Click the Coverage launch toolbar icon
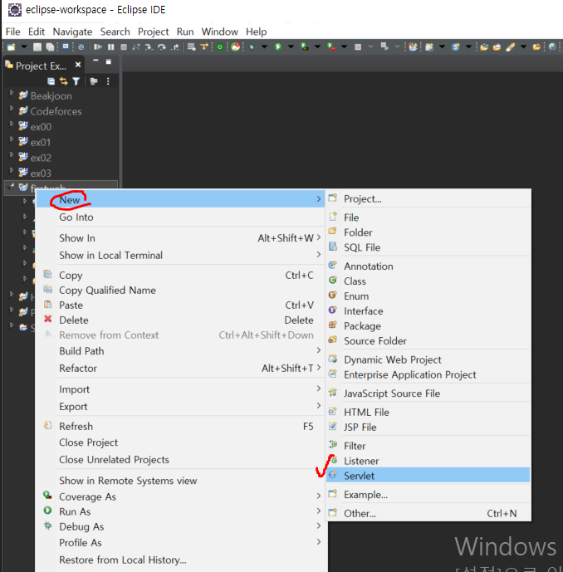Screen dimensions: 563x572 [305, 46]
